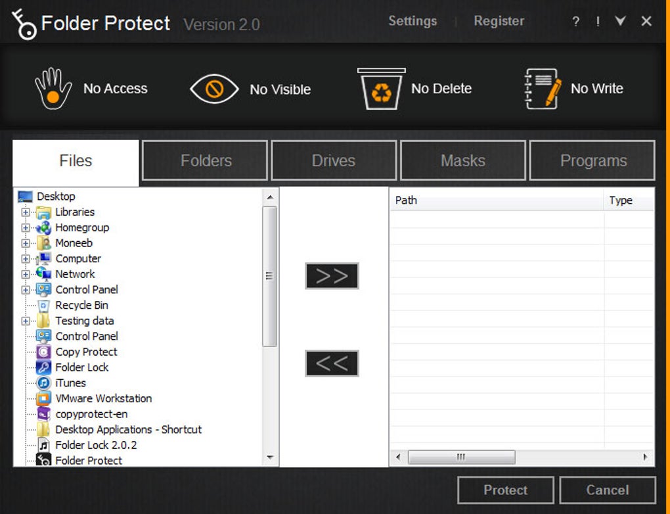Expand the Computer tree node
The width and height of the screenshot is (670, 514).
pyautogui.click(x=26, y=259)
